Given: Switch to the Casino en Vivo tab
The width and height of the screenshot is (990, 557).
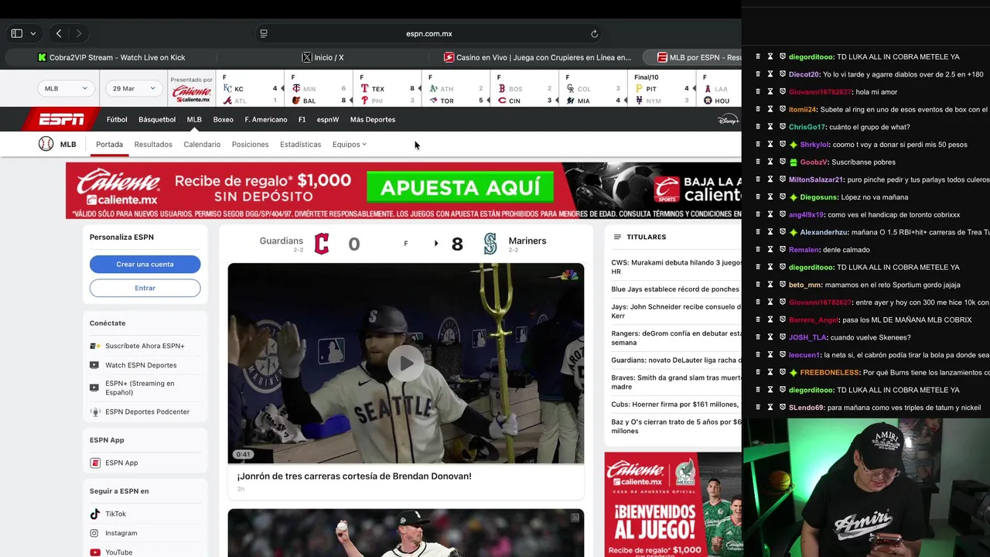Looking at the screenshot, I should click(538, 57).
